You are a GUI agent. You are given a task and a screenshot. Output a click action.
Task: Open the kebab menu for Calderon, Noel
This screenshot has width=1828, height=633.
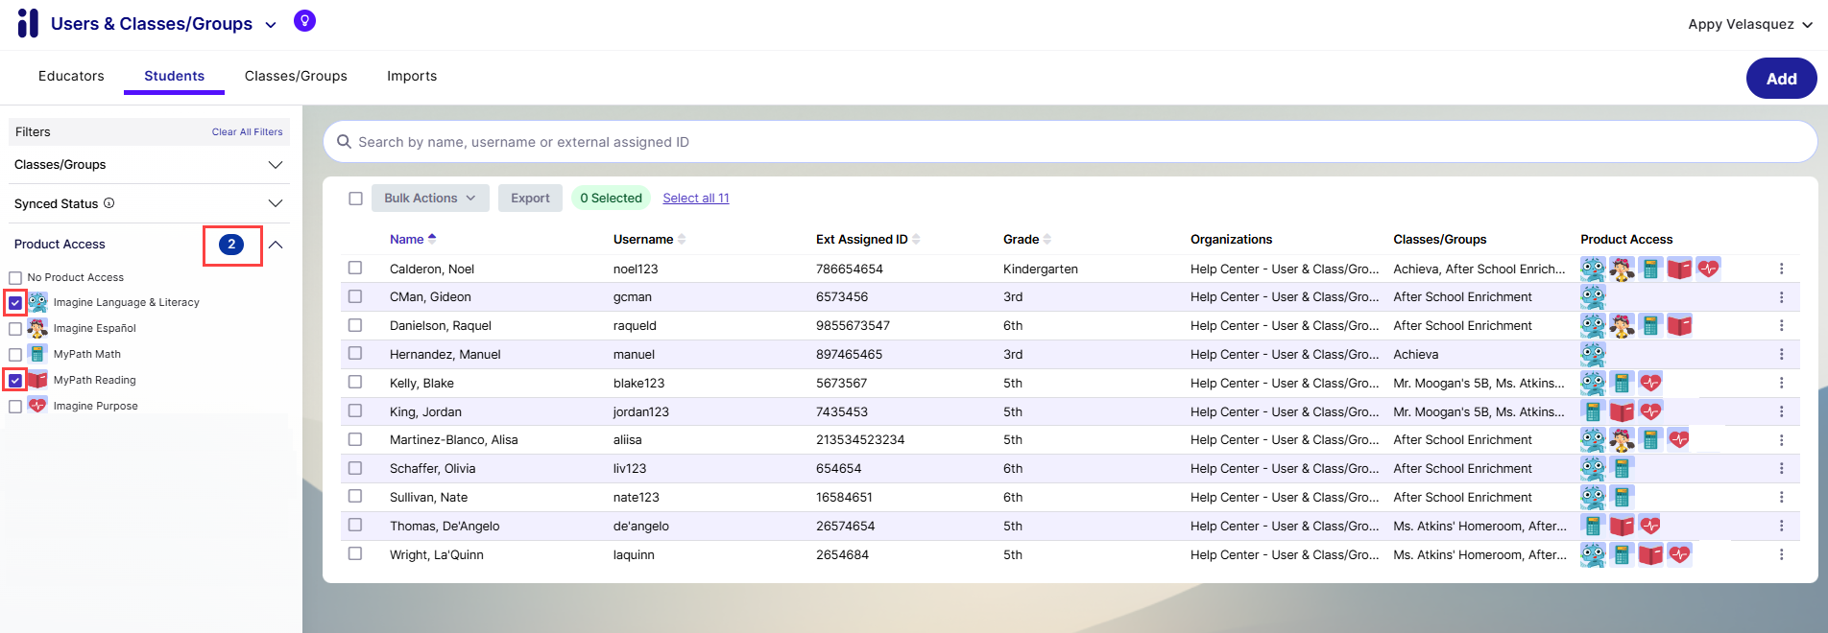tap(1781, 270)
